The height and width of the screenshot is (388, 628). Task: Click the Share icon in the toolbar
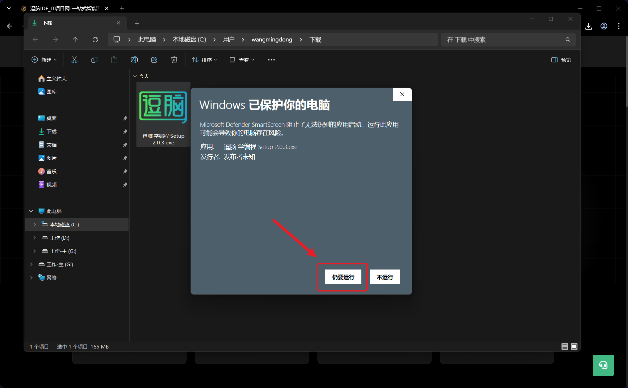pyautogui.click(x=154, y=60)
